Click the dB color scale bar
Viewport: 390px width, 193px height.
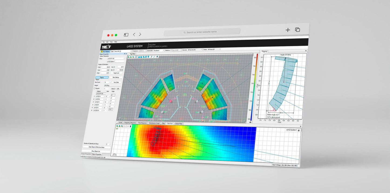(257, 86)
